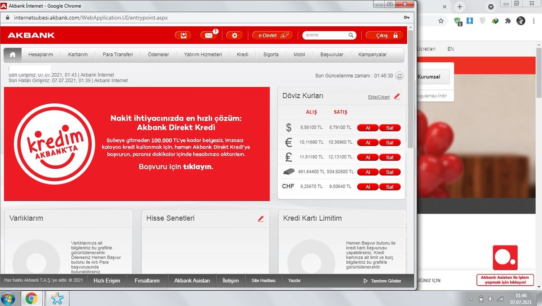Open the Sigorta menu
This screenshot has width=542, height=306.
pyautogui.click(x=271, y=55)
